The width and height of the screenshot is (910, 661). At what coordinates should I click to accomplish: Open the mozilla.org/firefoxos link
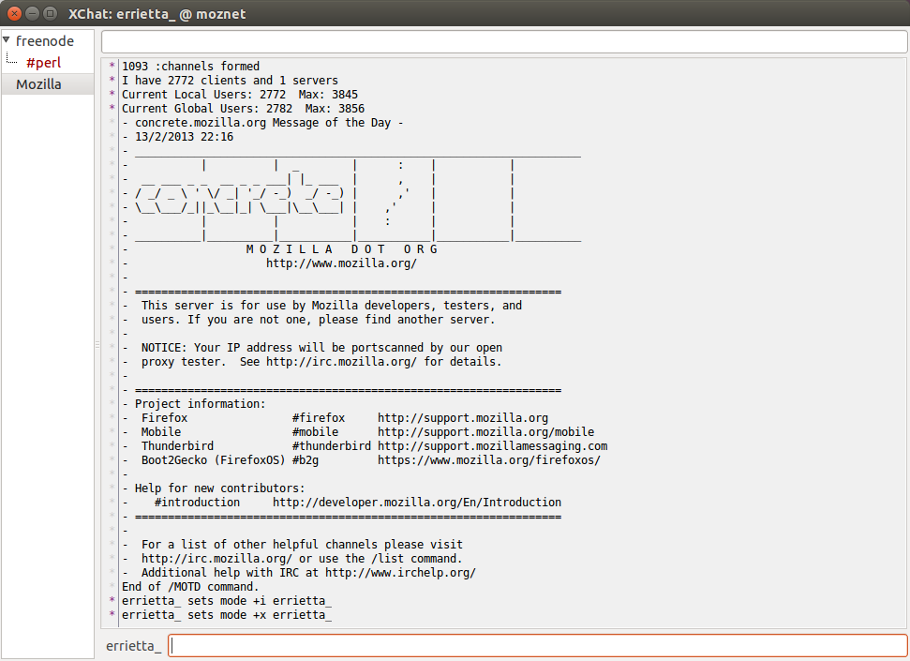click(x=489, y=460)
